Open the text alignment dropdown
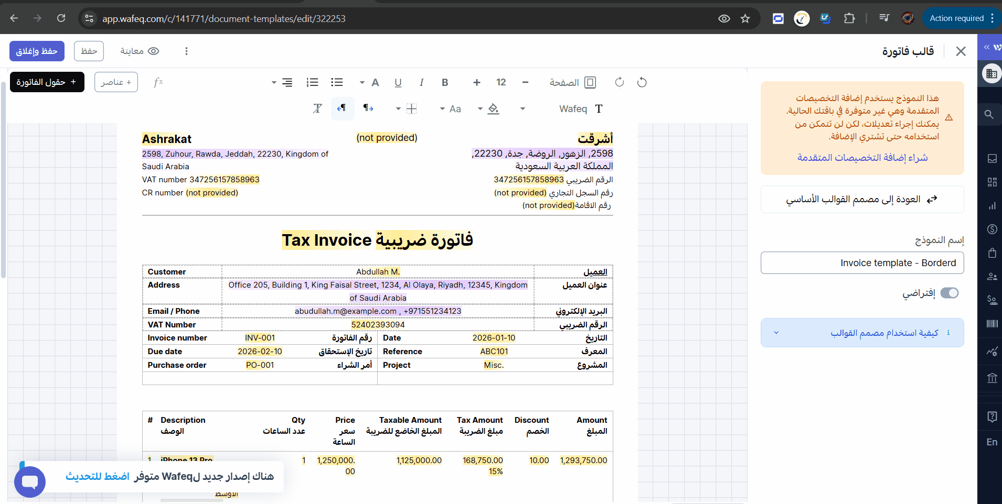The width and height of the screenshot is (1002, 504). [x=282, y=82]
